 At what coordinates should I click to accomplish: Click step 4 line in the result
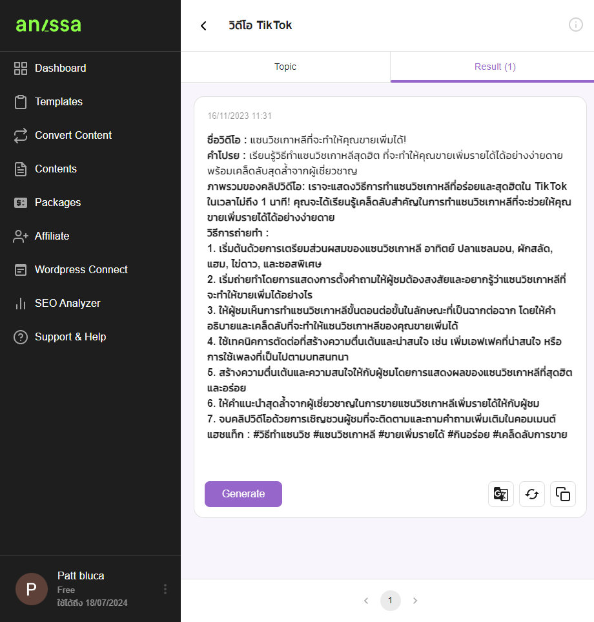(384, 349)
